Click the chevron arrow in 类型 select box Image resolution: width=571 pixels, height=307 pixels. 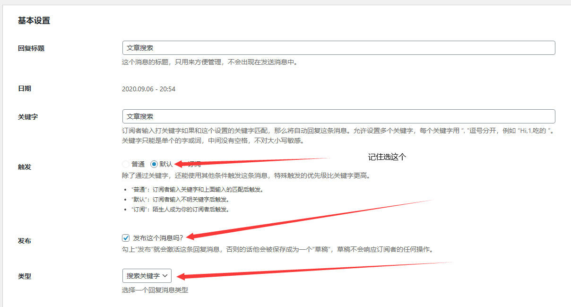[165, 275]
